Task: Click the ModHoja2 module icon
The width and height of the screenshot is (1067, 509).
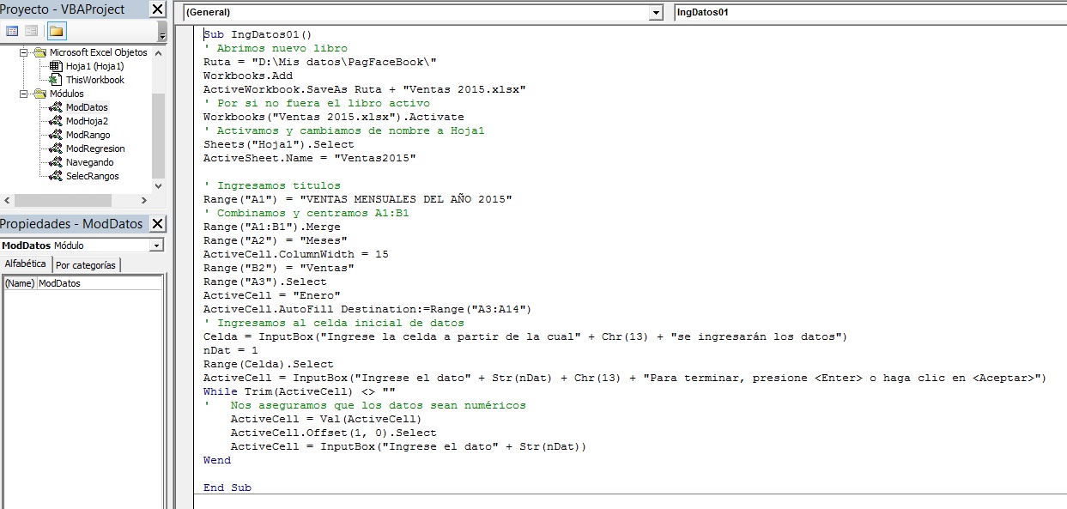Action: [x=56, y=121]
